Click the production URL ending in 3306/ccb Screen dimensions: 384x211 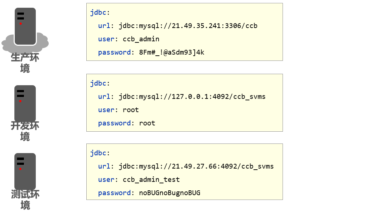click(188, 26)
